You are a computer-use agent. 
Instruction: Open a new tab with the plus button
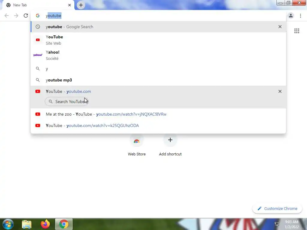[x=81, y=5]
